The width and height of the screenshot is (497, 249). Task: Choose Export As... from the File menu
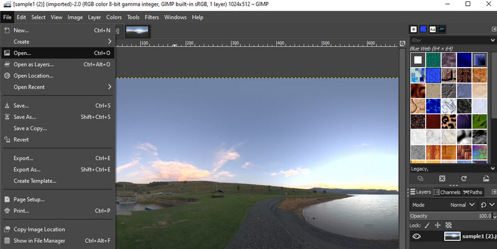[27, 170]
